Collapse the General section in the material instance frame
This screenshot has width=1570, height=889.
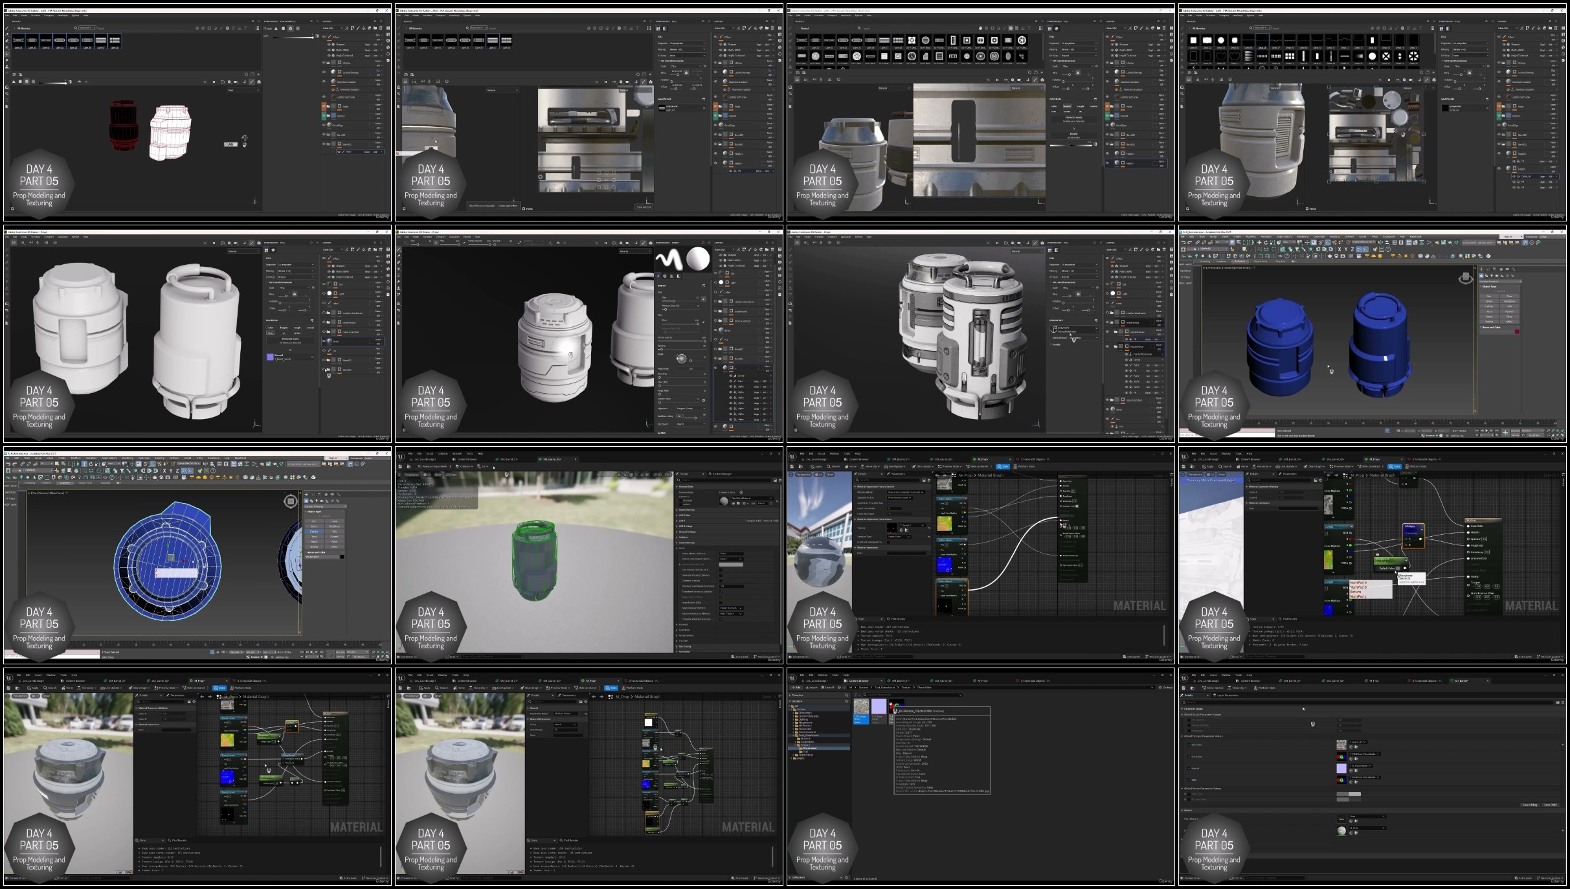pos(1182,810)
